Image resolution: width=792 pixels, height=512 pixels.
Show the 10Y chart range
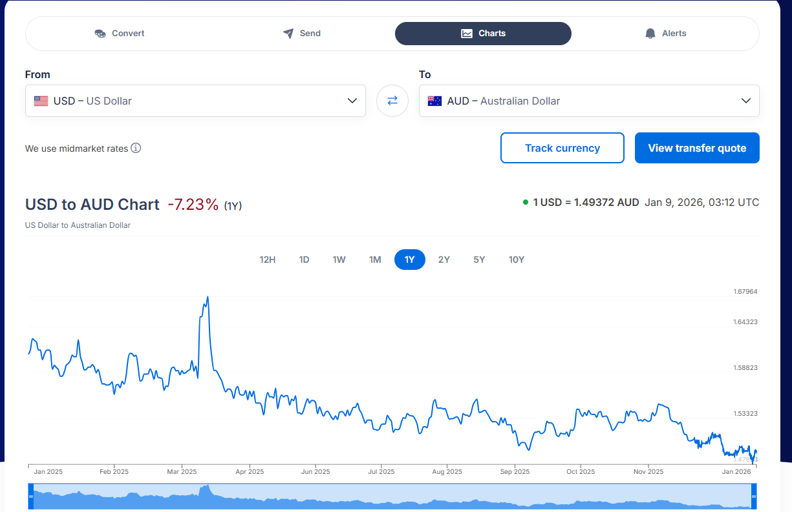(x=517, y=260)
